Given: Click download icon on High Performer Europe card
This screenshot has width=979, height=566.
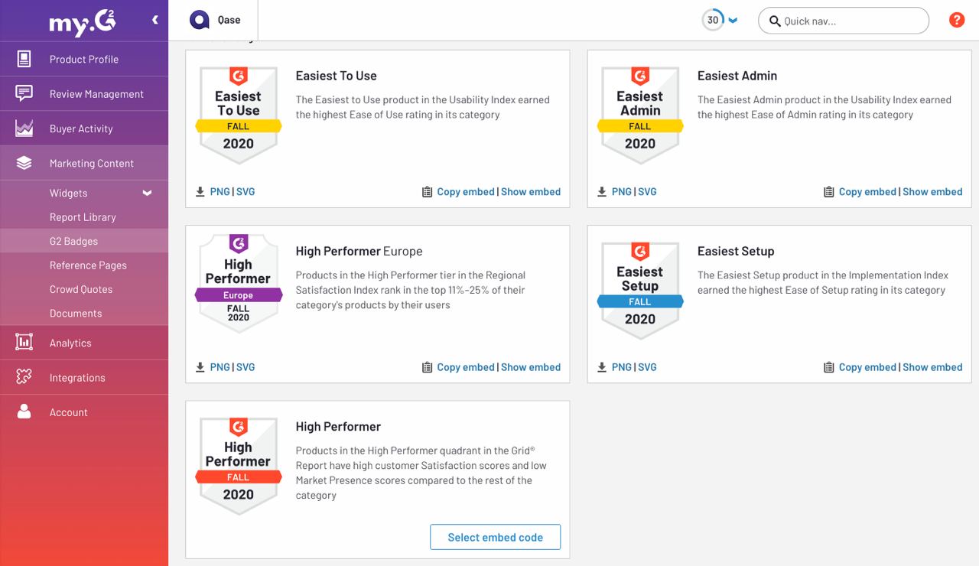Looking at the screenshot, I should (200, 367).
